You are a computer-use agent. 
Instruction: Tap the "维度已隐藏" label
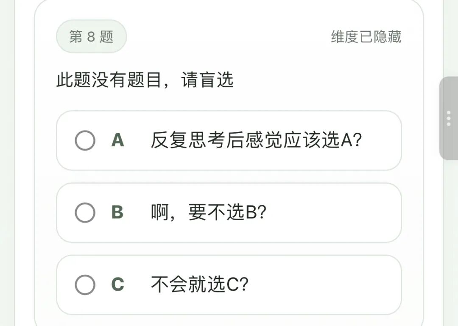point(366,37)
